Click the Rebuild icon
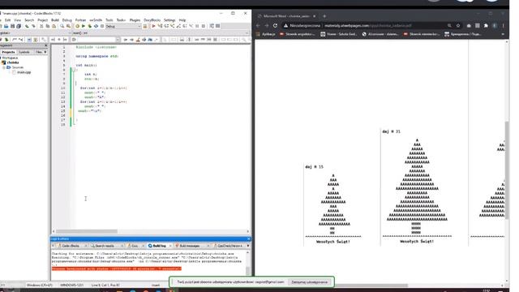This screenshot has width=519, height=292. pos(96,26)
